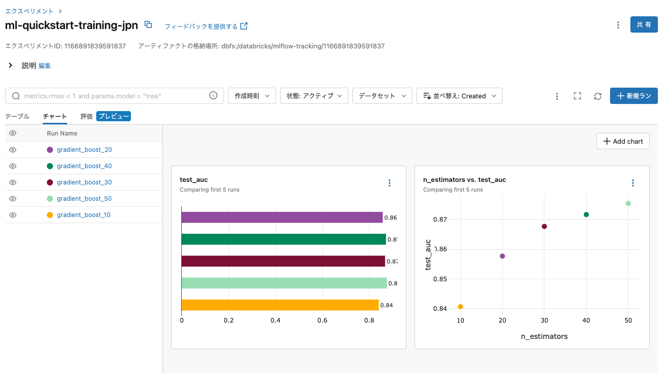The image size is (663, 373).
Task: Open the 作成時刻 dropdown
Action: click(x=252, y=96)
